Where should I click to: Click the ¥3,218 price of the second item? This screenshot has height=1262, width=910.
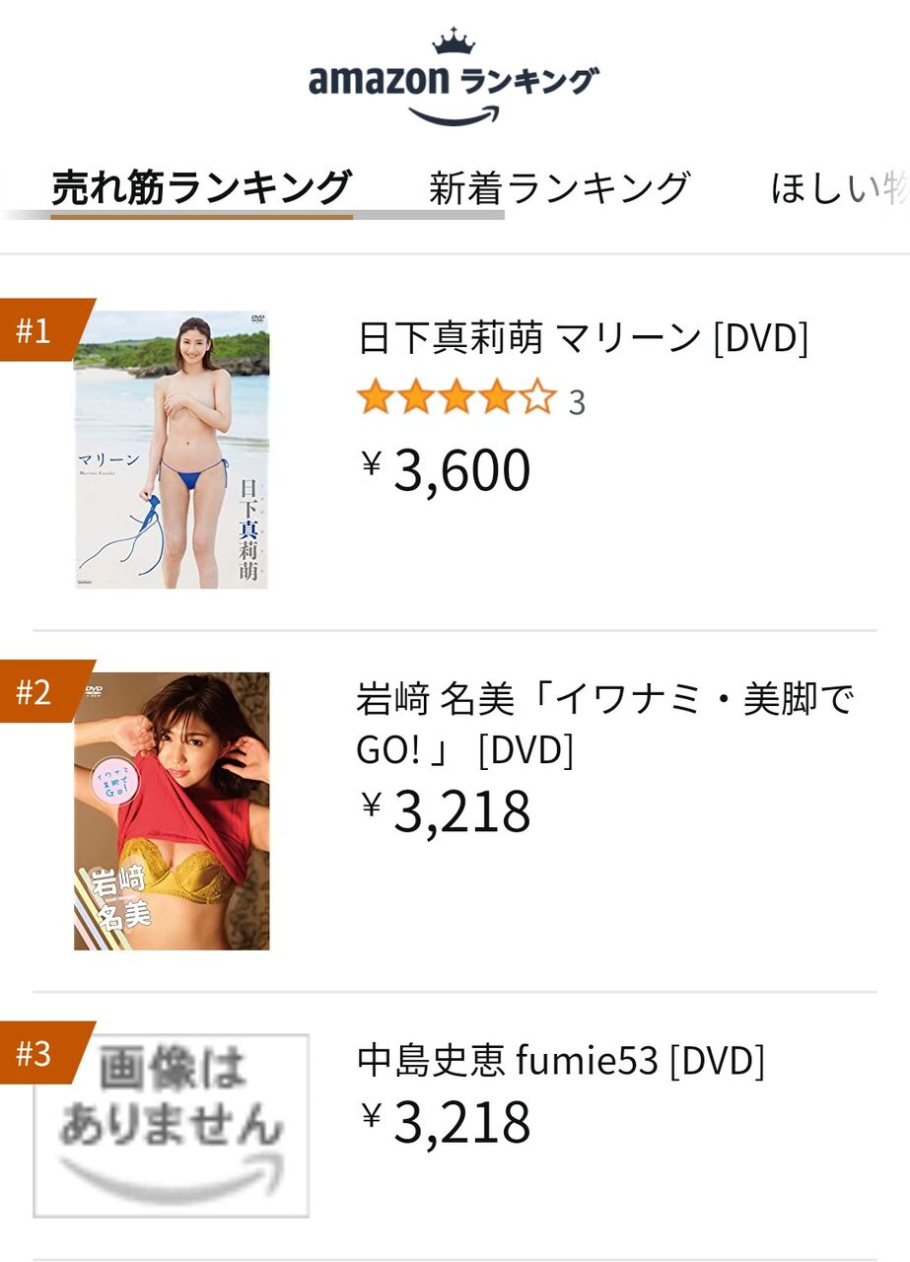(x=446, y=812)
